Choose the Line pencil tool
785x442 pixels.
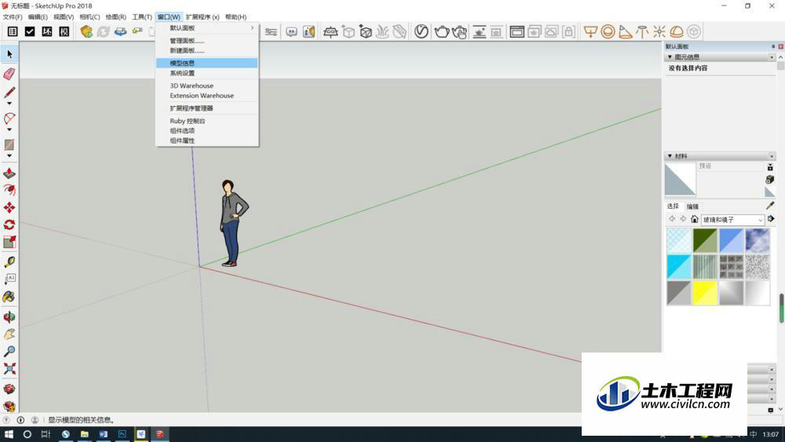pos(9,93)
